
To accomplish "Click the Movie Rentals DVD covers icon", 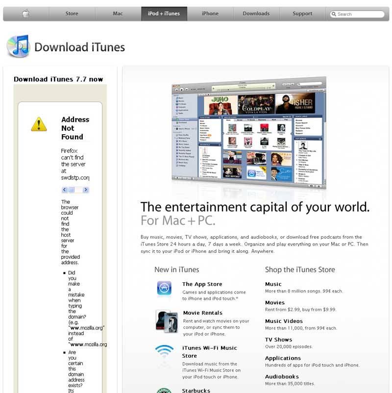I will [167, 321].
